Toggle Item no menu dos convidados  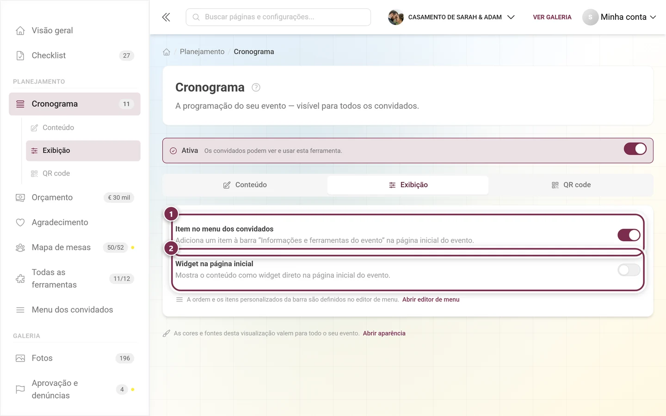[x=629, y=235]
